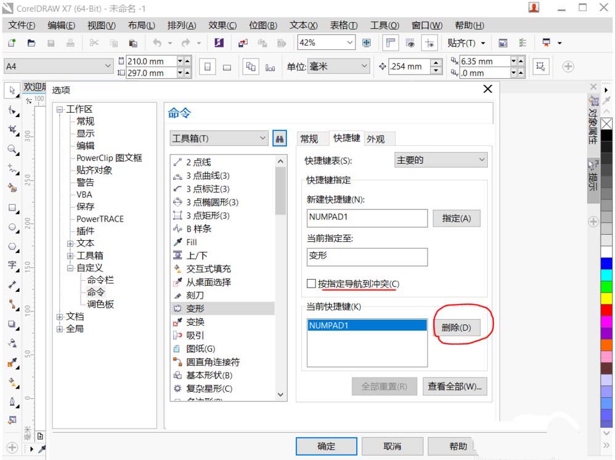
Task: Click the 新建快捷键 input field
Action: pyautogui.click(x=367, y=218)
